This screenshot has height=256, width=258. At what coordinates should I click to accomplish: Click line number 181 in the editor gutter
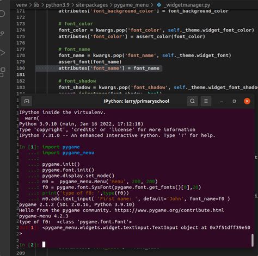click(21, 74)
